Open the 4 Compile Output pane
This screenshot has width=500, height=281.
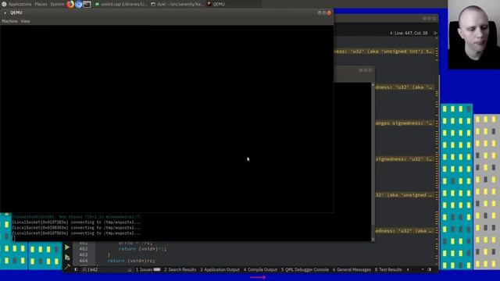click(x=260, y=269)
